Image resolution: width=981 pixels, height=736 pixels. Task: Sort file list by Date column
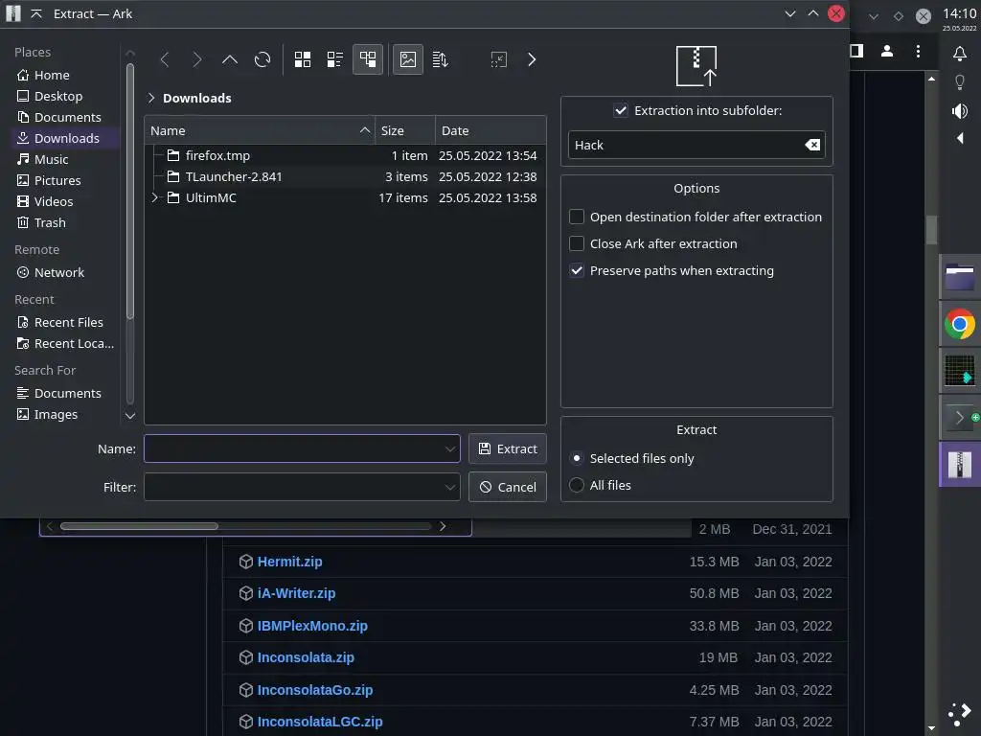tap(490, 130)
